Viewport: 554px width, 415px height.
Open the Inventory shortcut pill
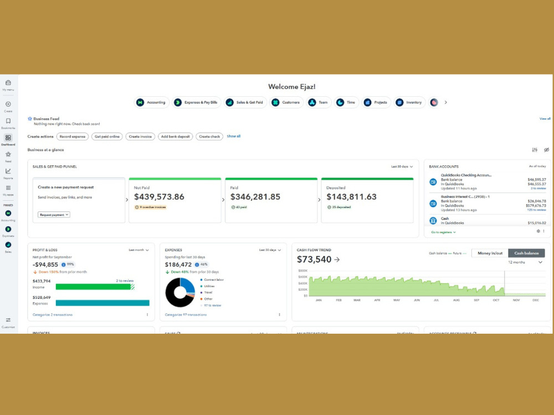(x=409, y=102)
